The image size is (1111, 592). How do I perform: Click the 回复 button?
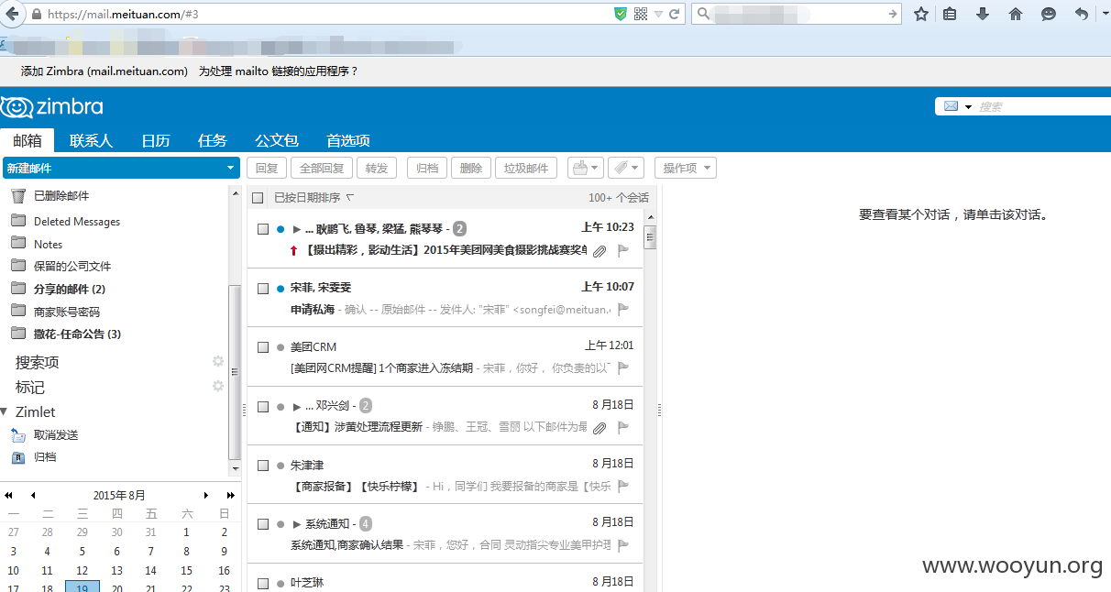267,168
